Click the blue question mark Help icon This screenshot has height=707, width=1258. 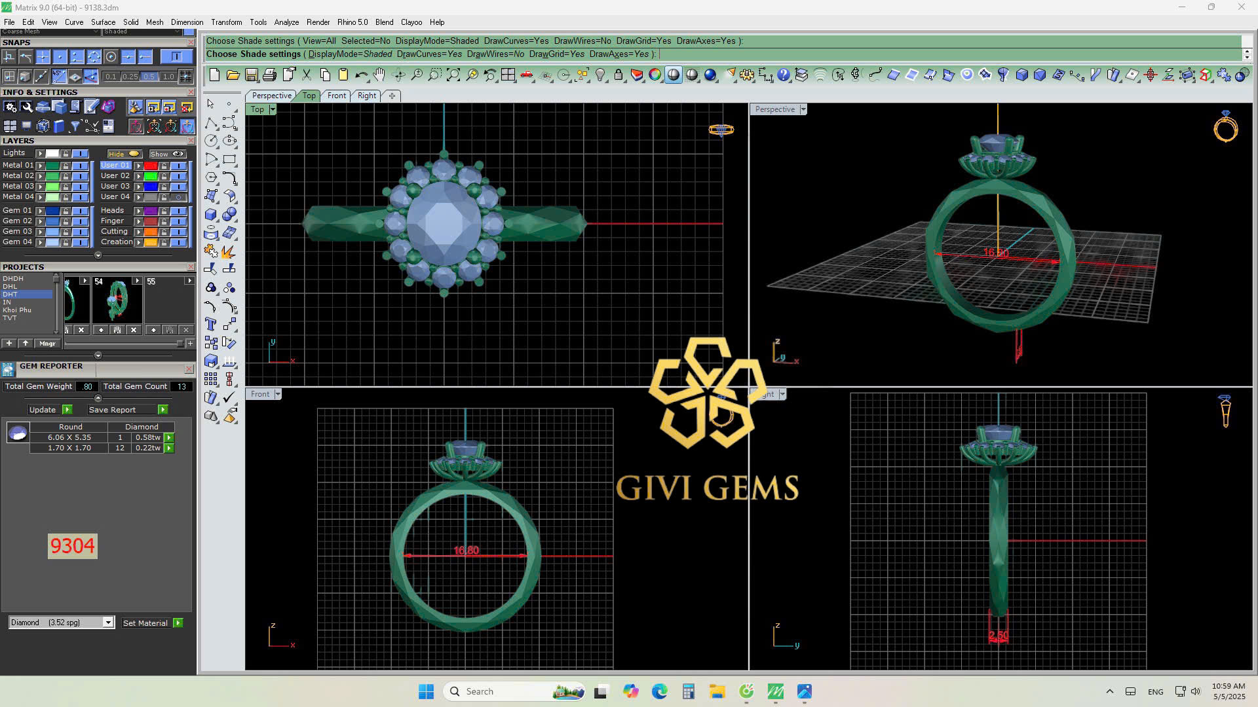point(784,75)
